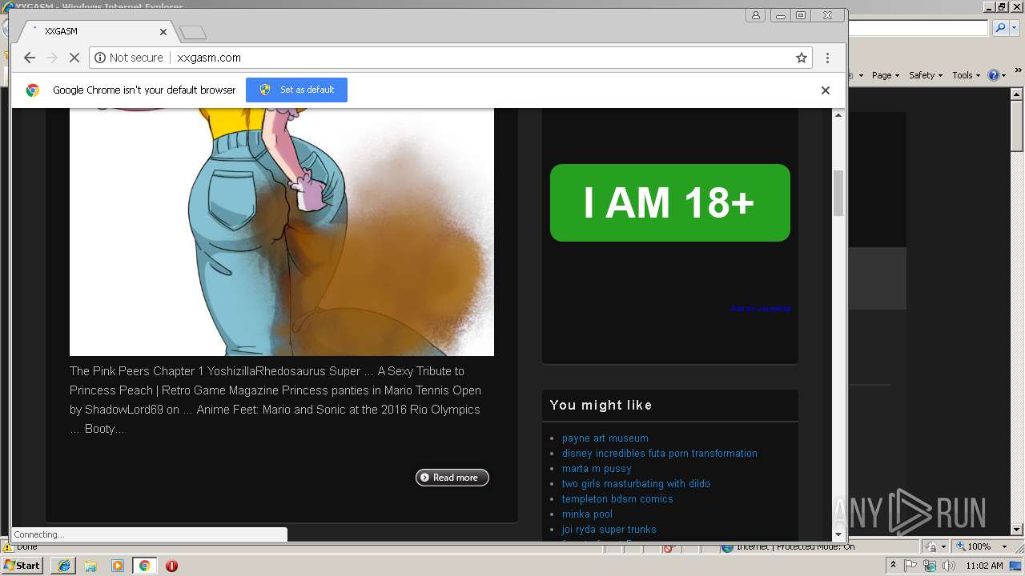Launch Windows Media Player from taskbar
The image size is (1025, 576).
117,566
